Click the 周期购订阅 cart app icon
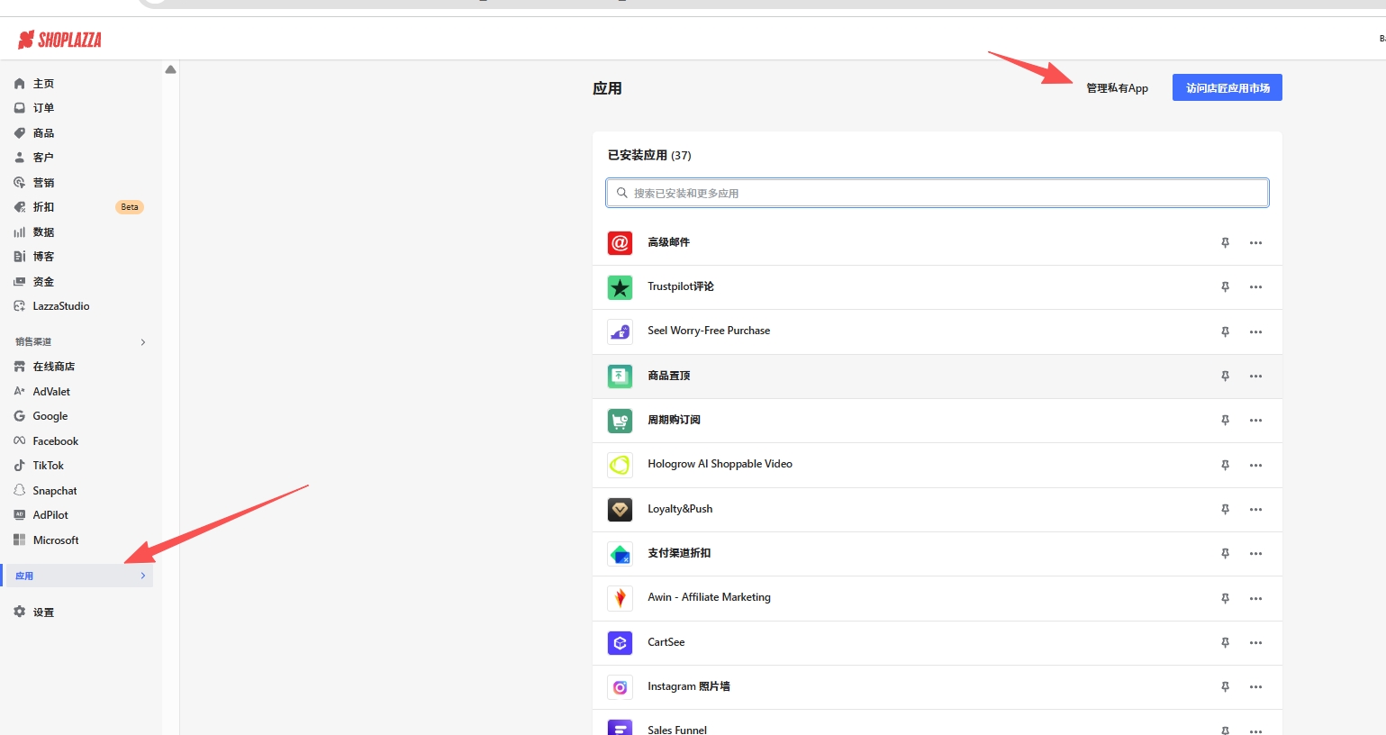Viewport: 1386px width, 735px height. click(x=620, y=421)
